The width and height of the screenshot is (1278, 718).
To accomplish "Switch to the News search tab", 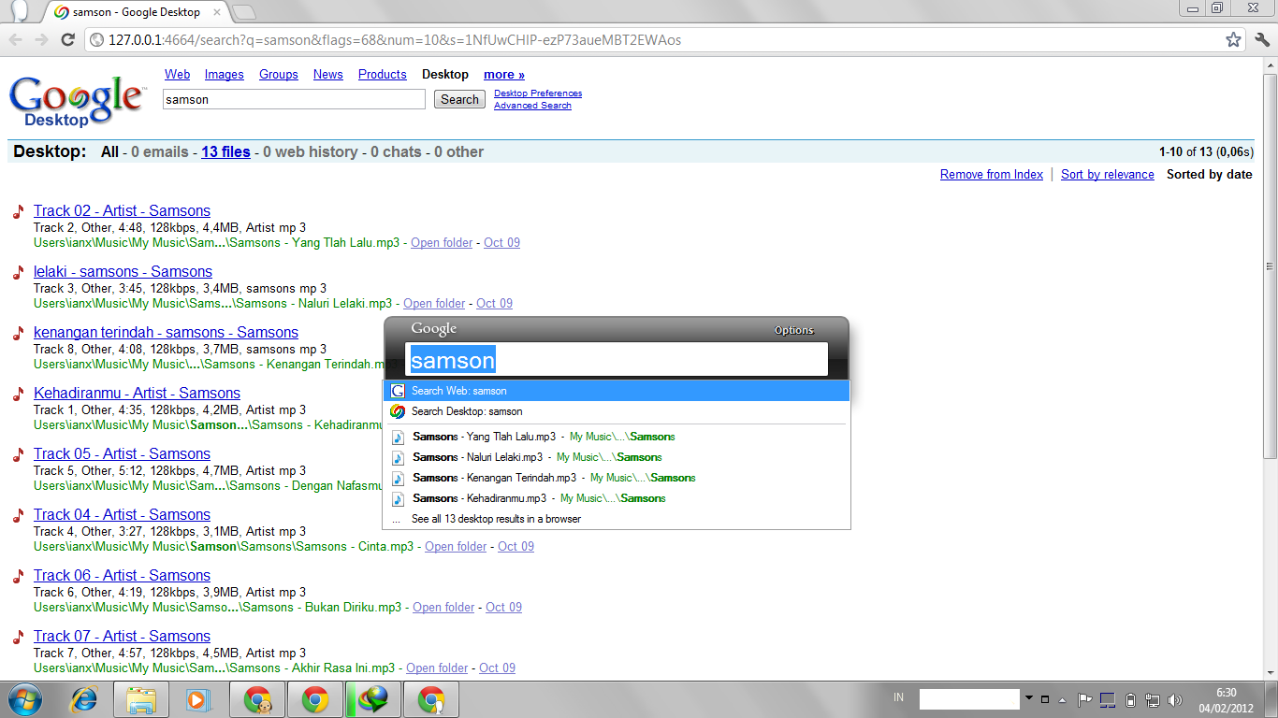I will pos(328,75).
